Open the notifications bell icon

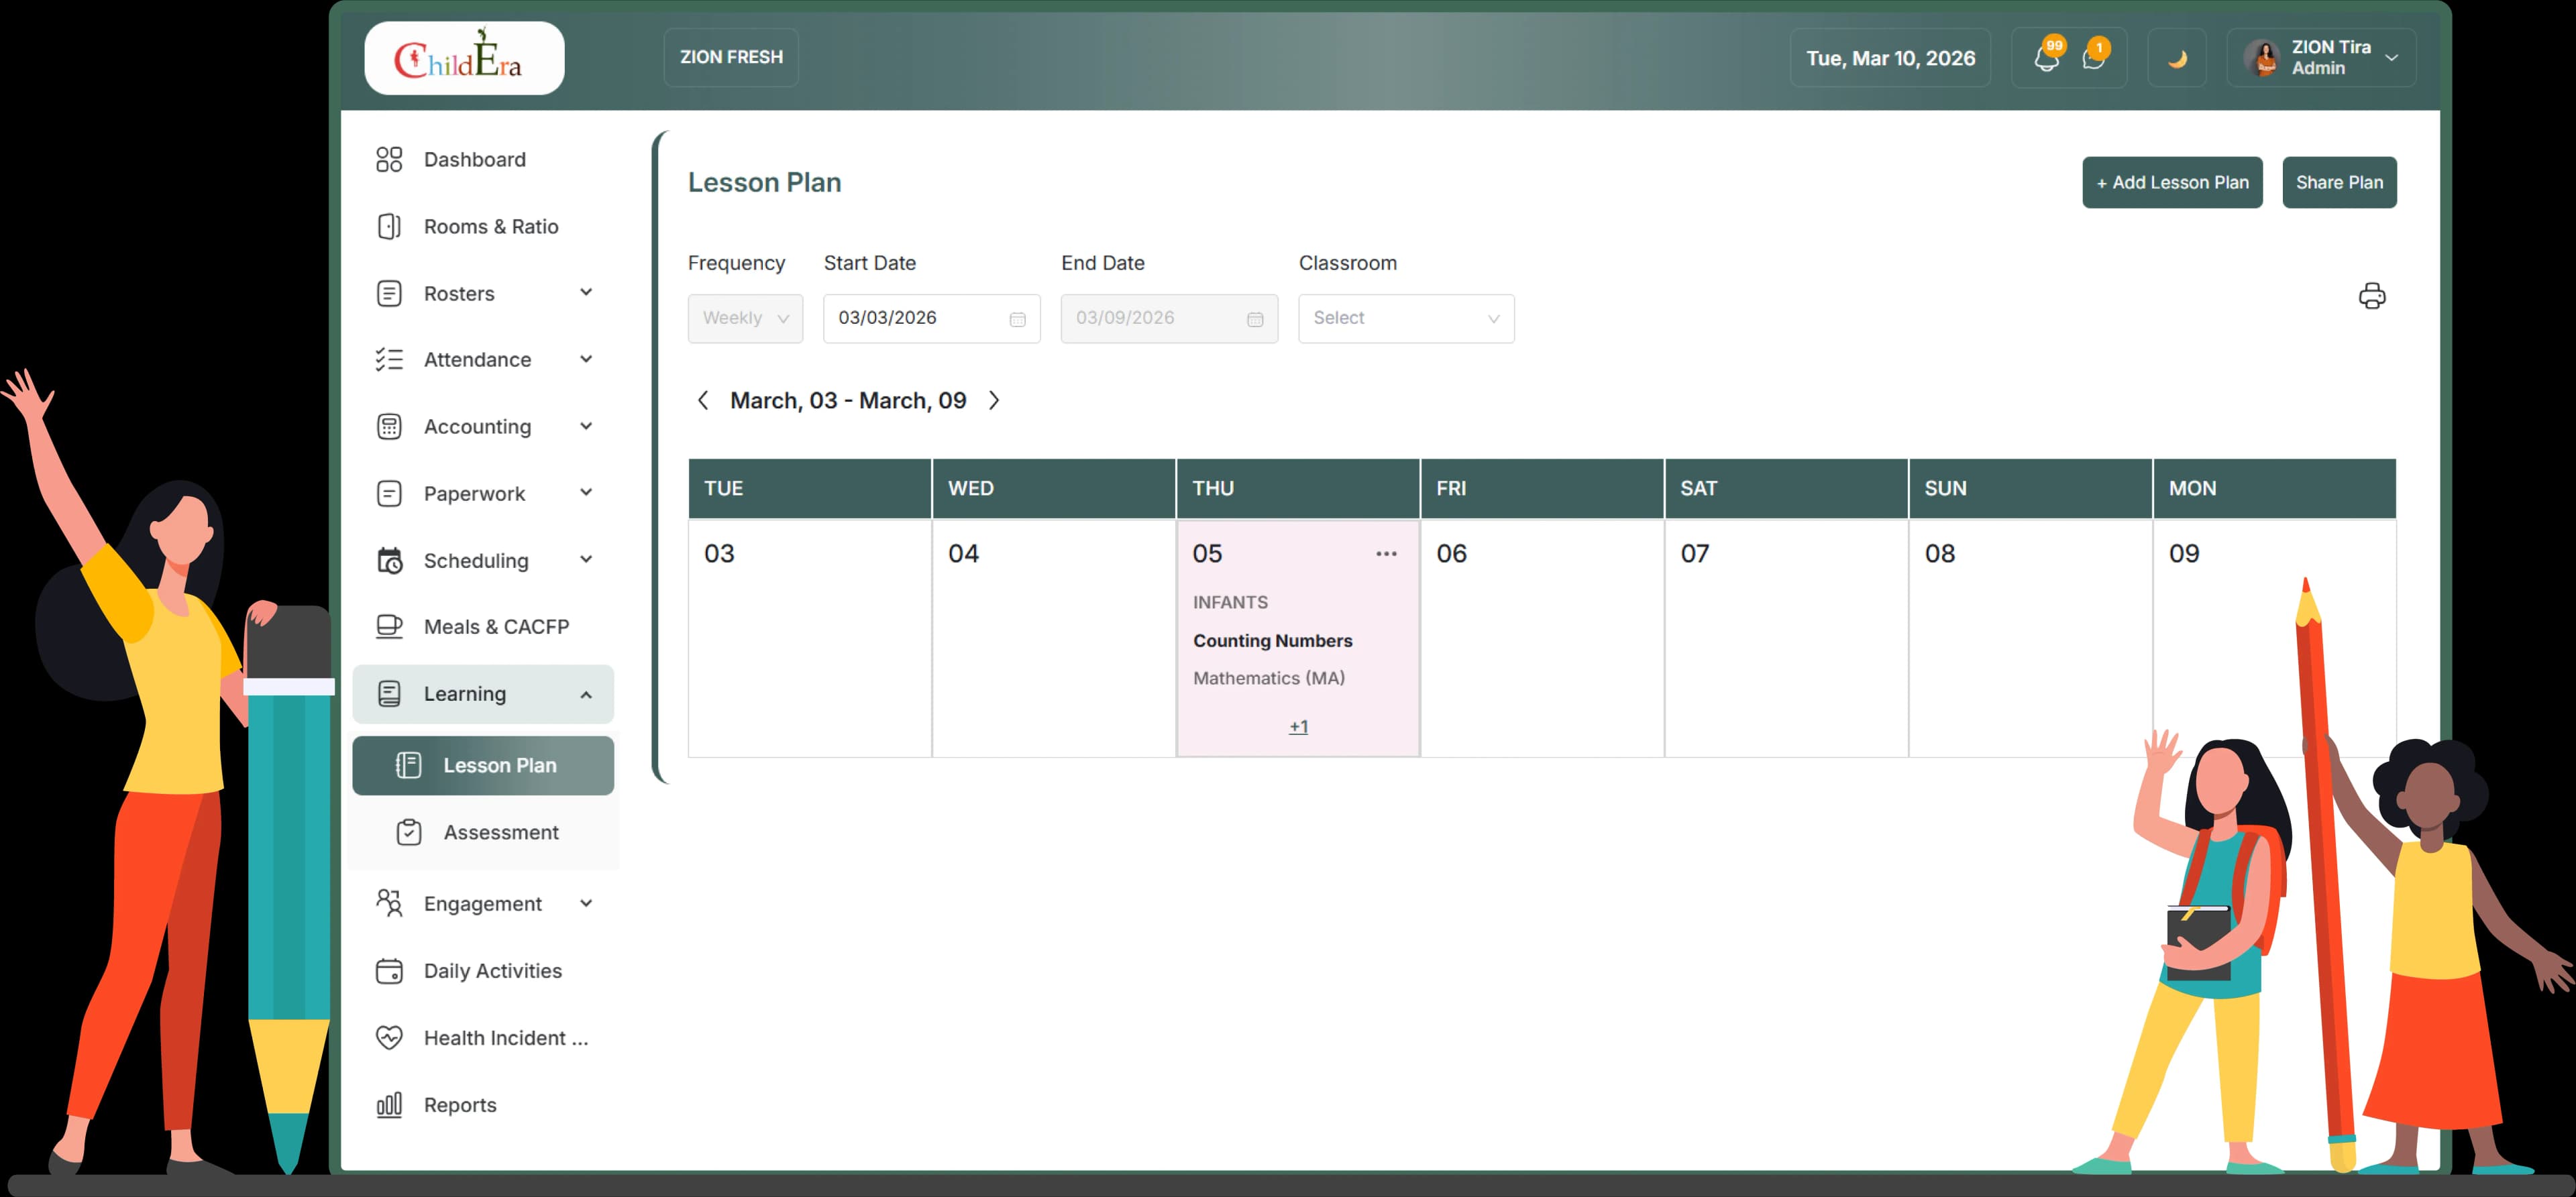click(x=2046, y=58)
